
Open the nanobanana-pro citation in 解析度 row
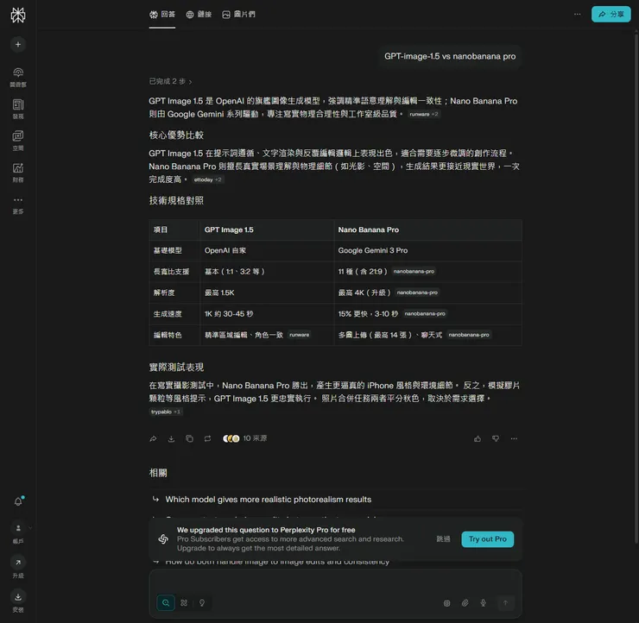417,293
